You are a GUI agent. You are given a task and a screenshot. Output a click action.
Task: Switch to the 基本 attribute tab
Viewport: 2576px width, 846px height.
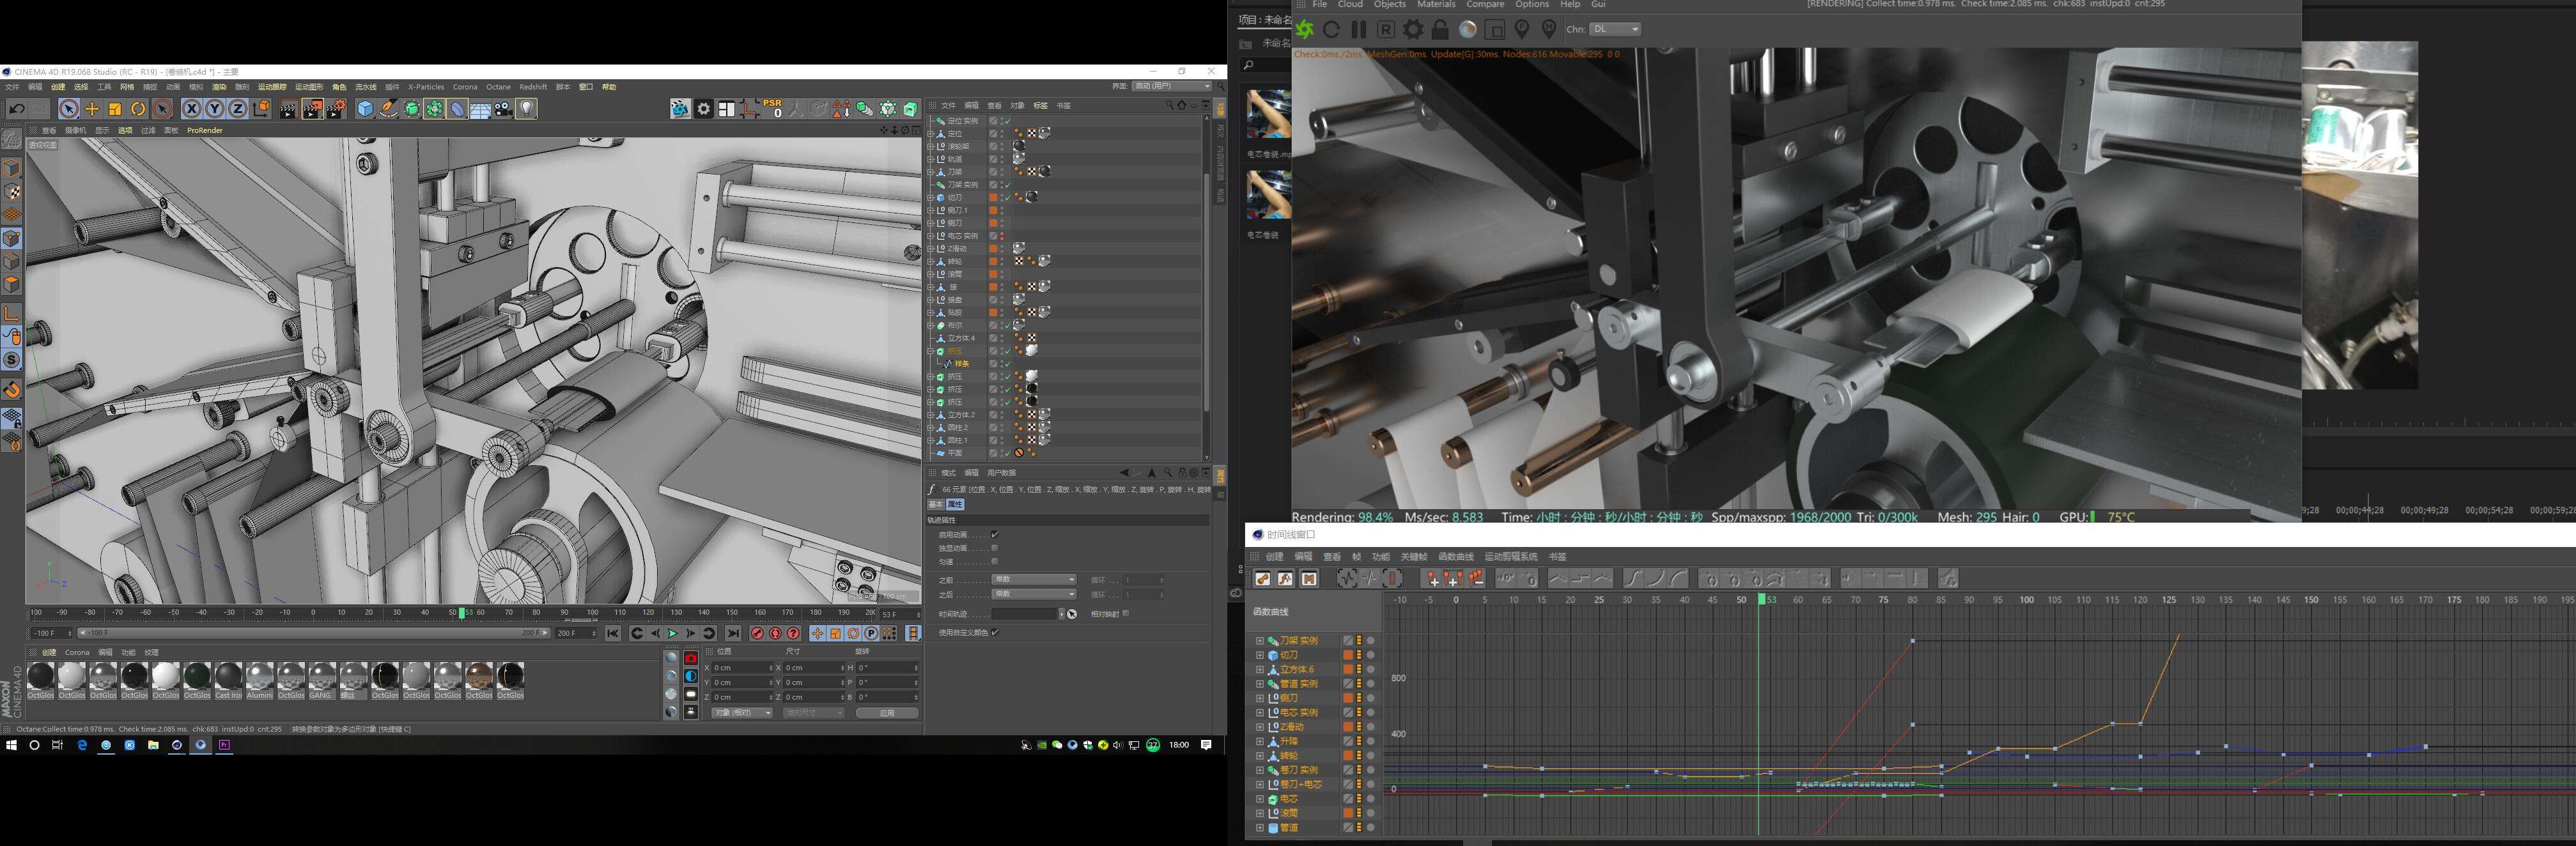coord(936,505)
